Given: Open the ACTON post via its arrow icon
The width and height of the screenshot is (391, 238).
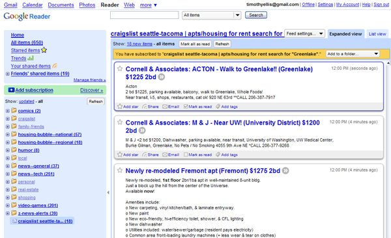Looking at the screenshot, I should point(162,77).
